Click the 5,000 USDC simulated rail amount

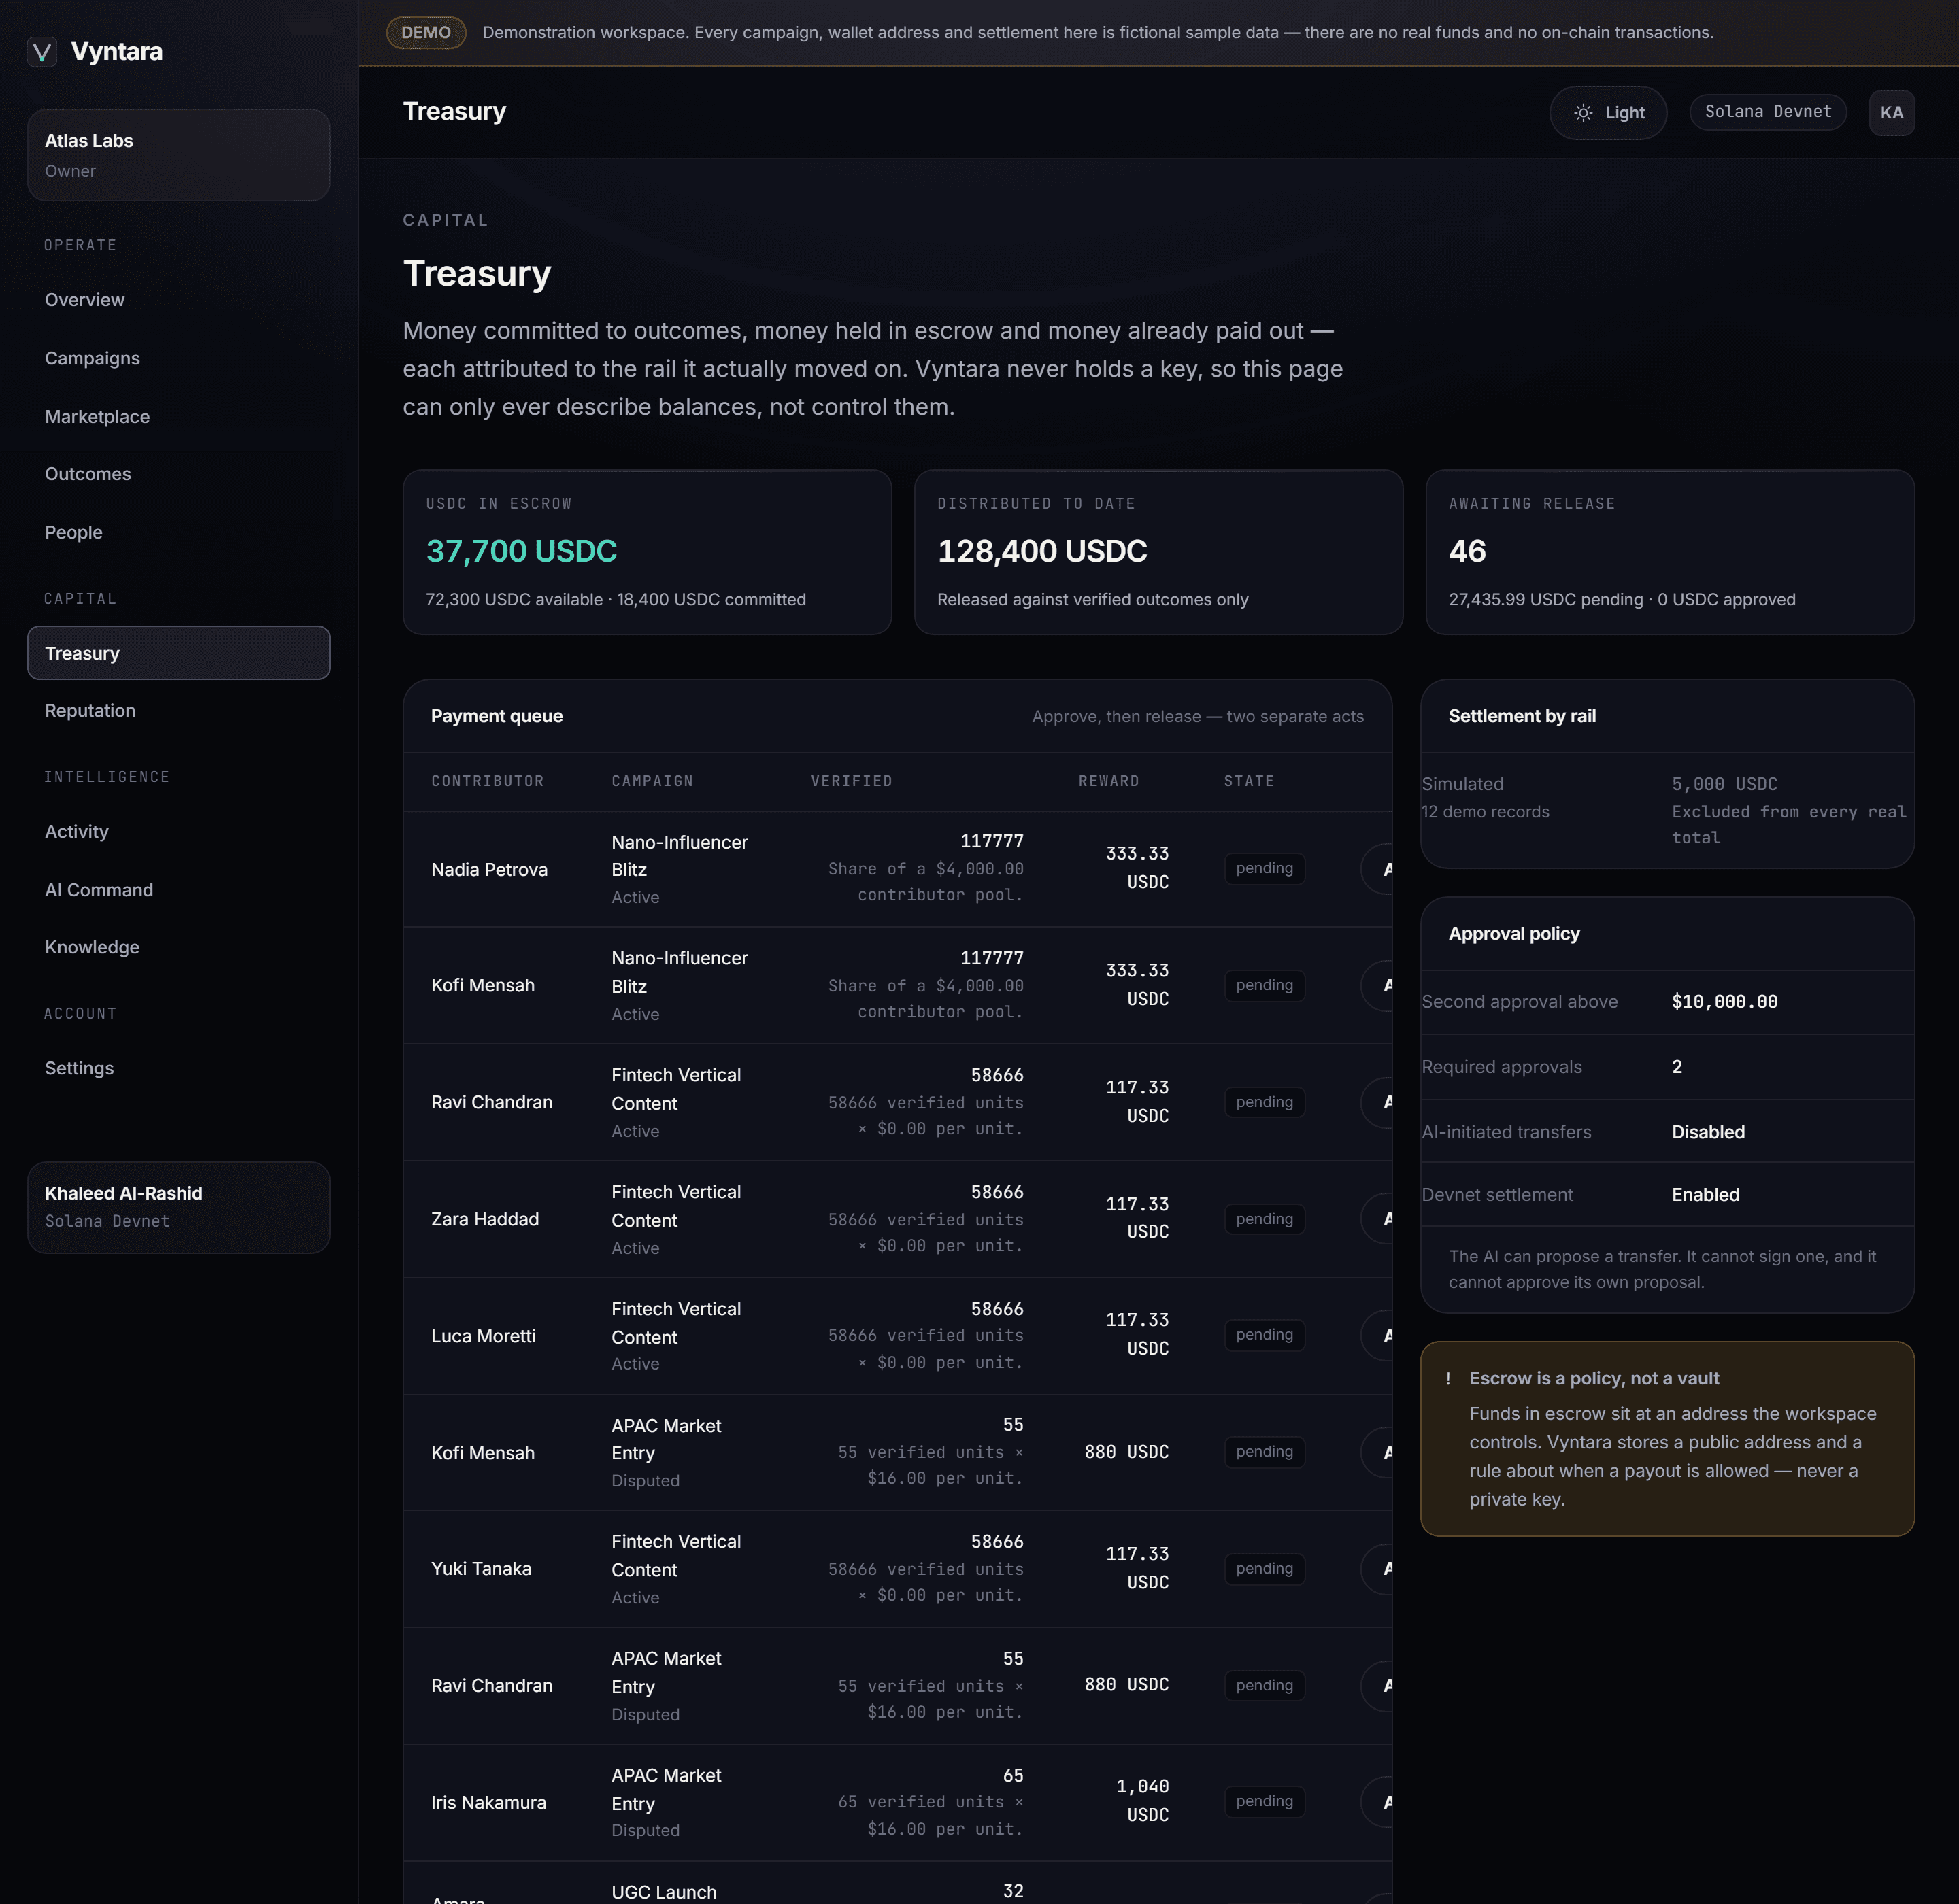[1725, 784]
